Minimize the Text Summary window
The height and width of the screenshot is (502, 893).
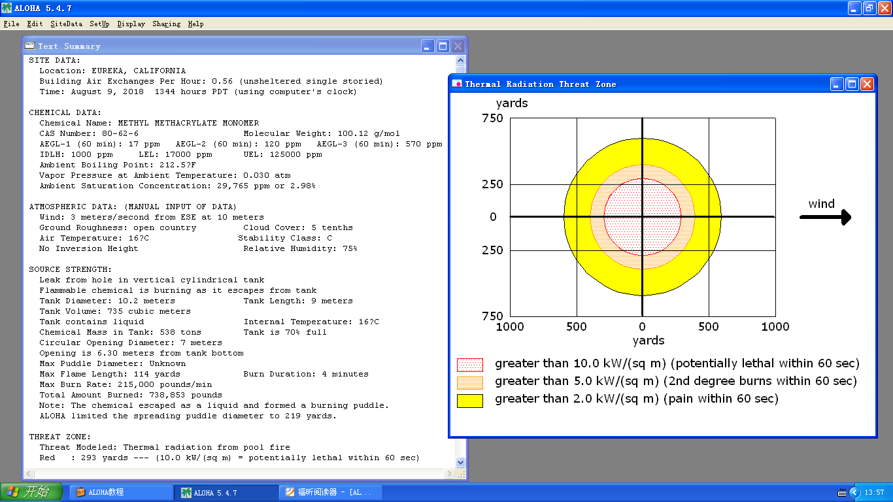[x=428, y=46]
